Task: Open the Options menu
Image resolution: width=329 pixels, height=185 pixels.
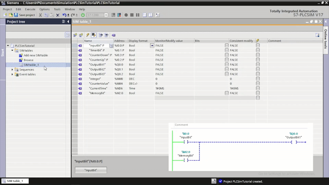Action: (44, 9)
